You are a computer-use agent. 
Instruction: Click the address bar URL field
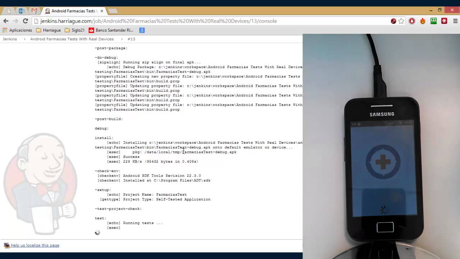tap(212, 21)
